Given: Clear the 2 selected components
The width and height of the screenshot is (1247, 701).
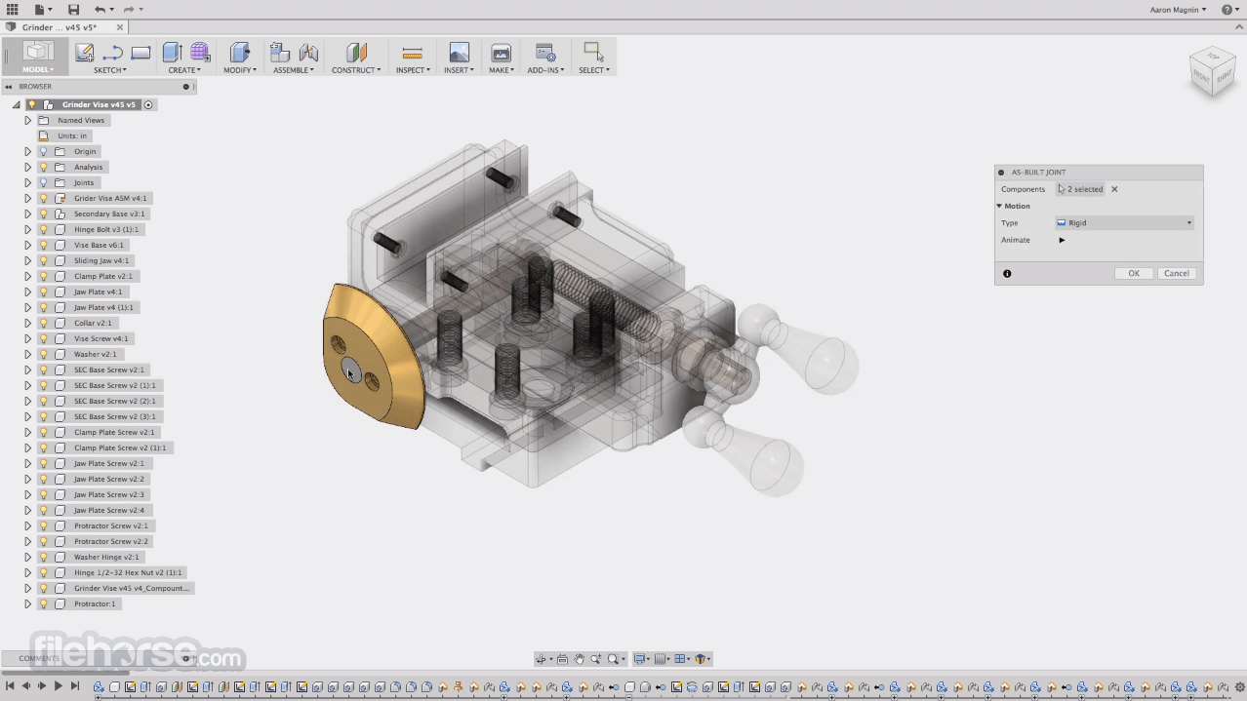Looking at the screenshot, I should coord(1114,189).
